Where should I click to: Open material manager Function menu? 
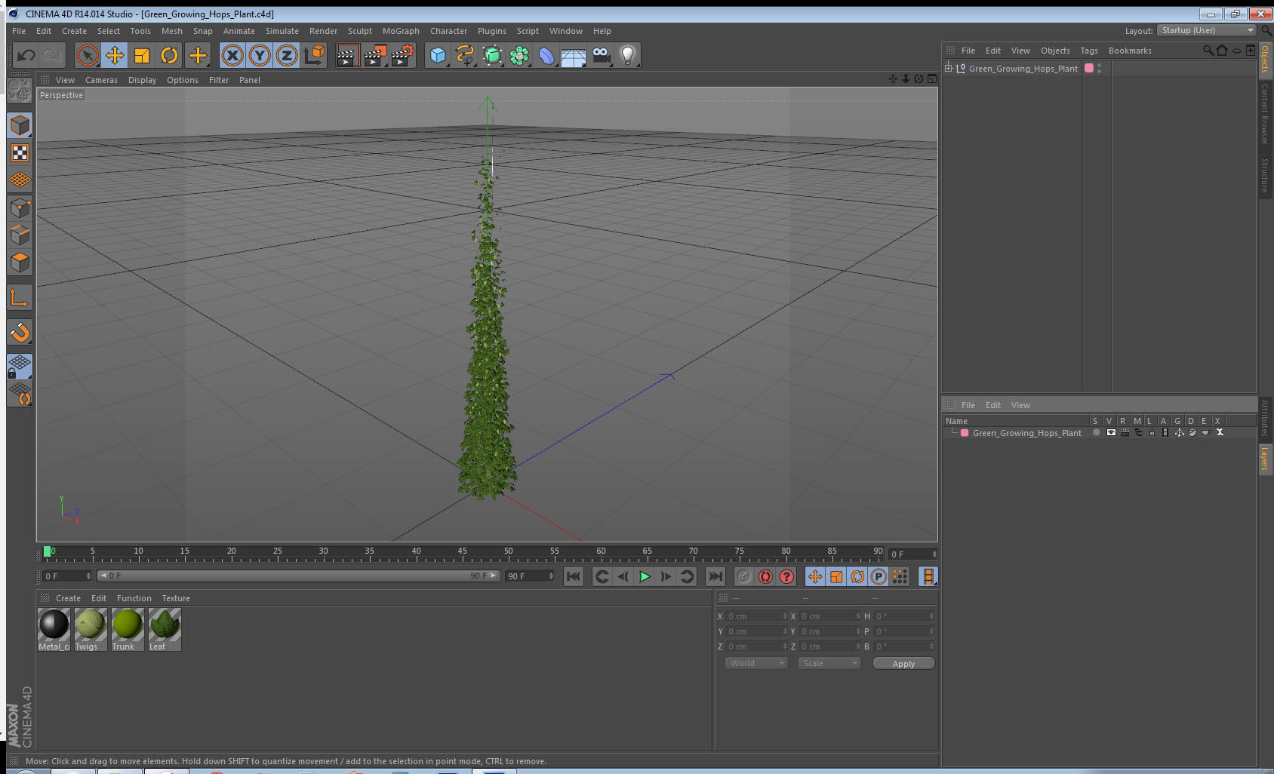point(134,598)
